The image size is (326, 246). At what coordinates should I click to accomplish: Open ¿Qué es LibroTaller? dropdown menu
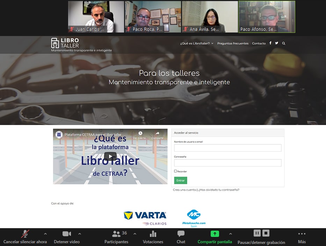click(197, 43)
